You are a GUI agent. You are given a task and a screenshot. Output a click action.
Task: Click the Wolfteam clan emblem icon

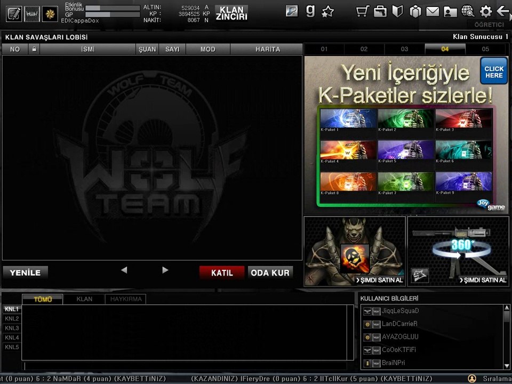click(31, 14)
